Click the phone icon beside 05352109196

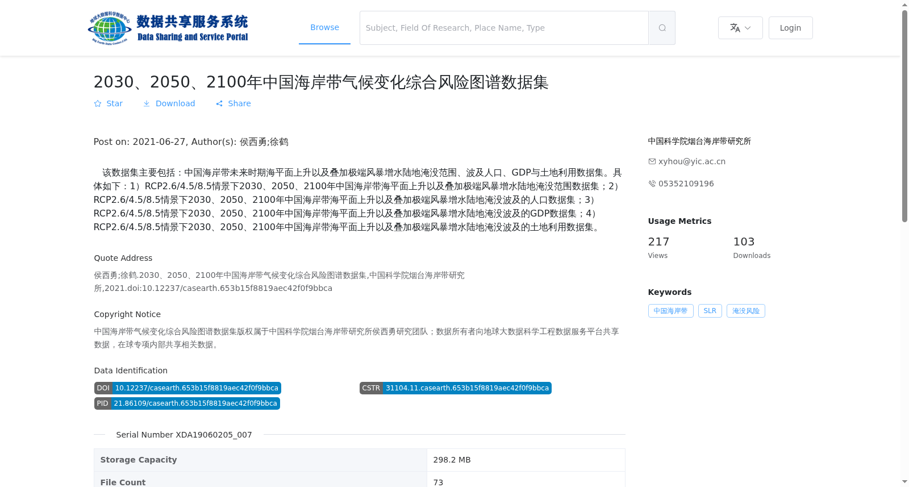point(652,184)
